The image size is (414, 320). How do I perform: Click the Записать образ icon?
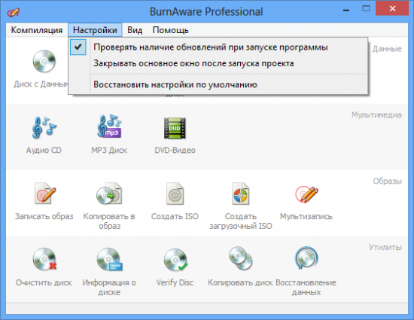click(x=44, y=194)
